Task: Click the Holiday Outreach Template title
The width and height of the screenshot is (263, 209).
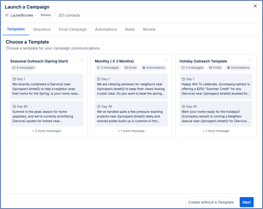Action: 203,61
